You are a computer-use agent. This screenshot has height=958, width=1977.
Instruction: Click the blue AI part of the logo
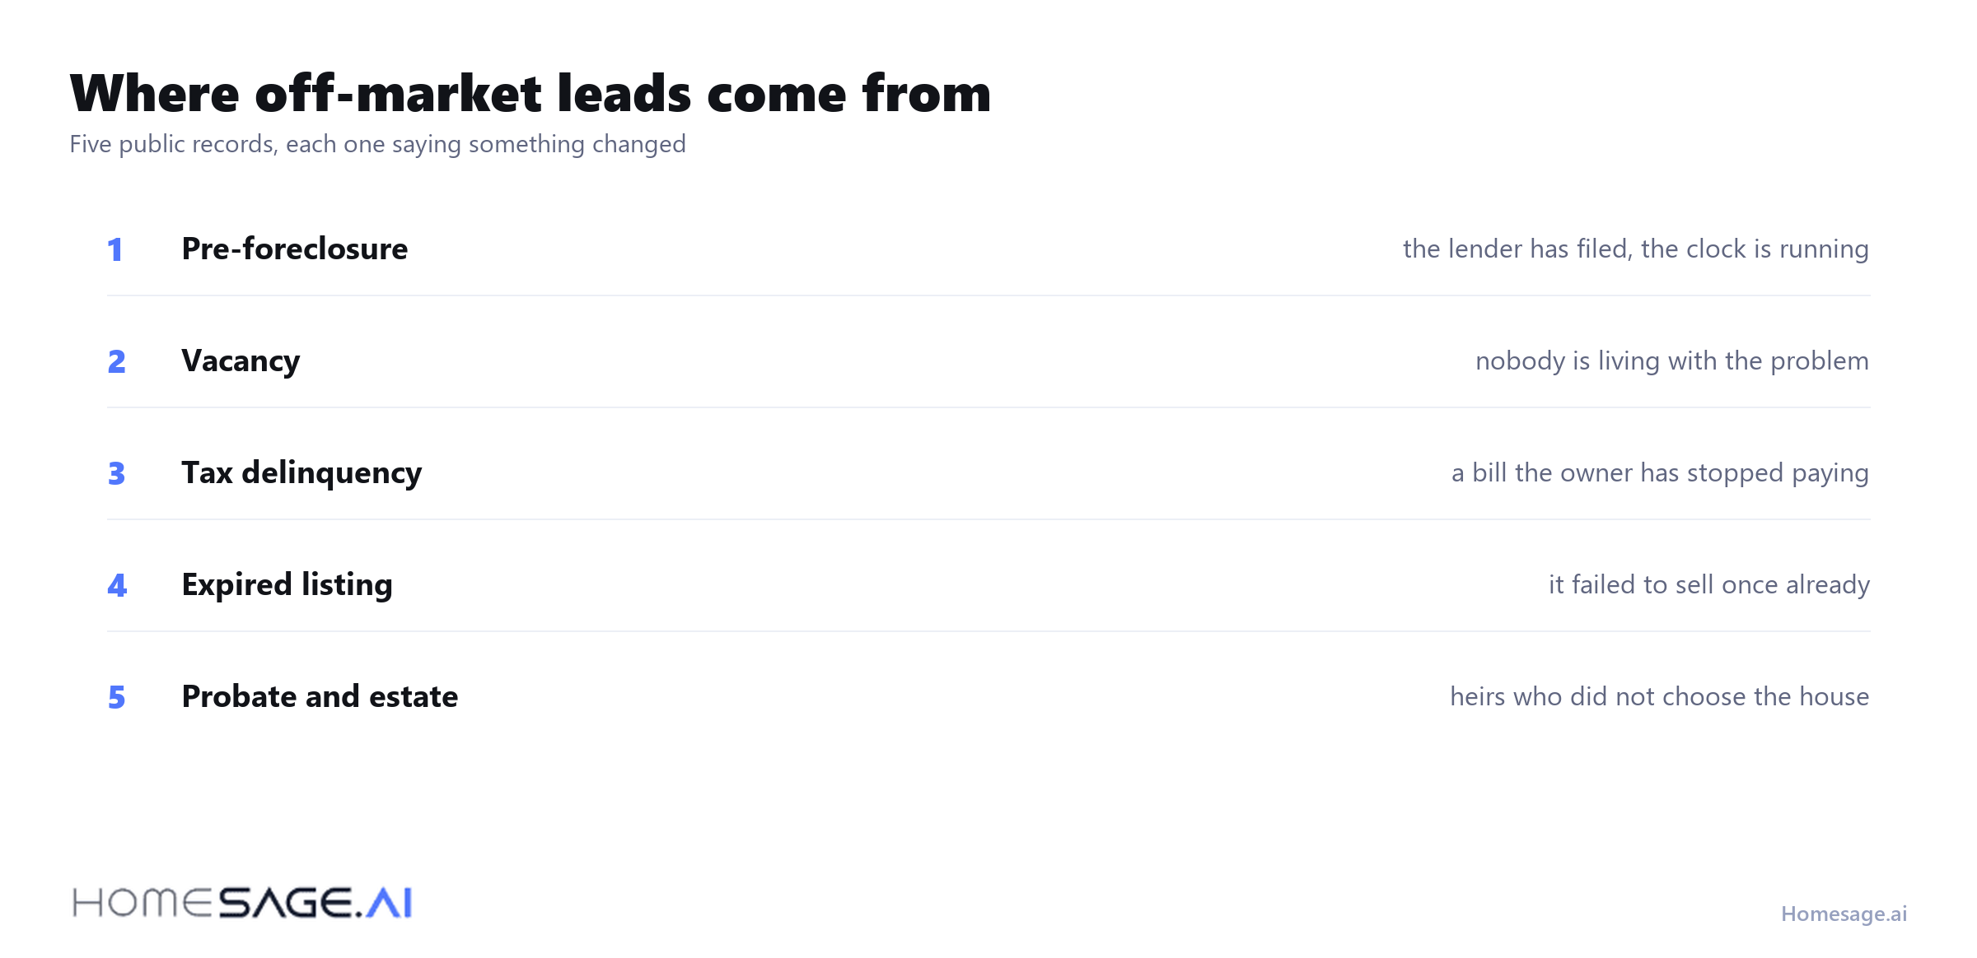pyautogui.click(x=389, y=903)
